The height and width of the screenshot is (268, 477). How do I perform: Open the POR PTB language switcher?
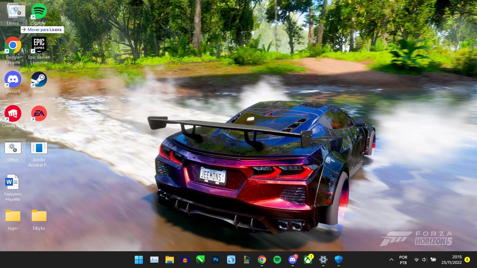pos(403,260)
